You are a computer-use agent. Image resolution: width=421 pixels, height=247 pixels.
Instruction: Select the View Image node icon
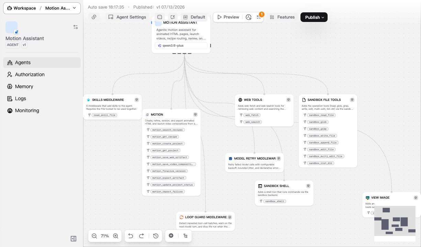tap(367, 198)
